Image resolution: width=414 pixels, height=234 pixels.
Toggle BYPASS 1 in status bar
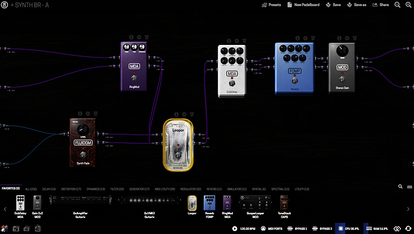297,229
